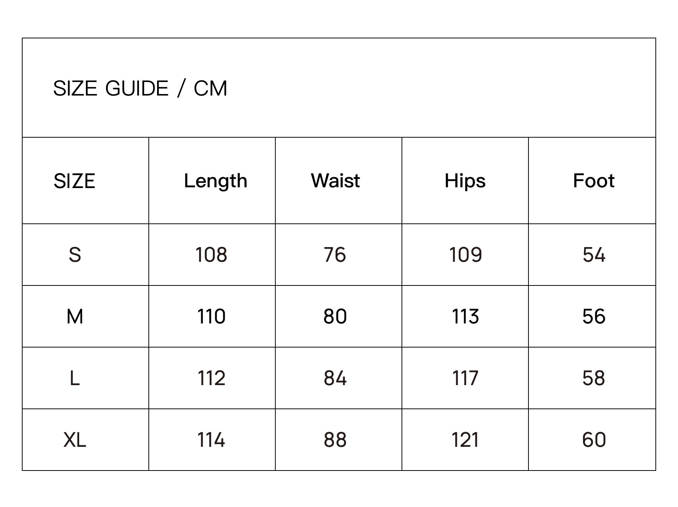Viewport: 678px width, 507px height.
Task: Select the 76 waist value
Action: click(x=335, y=255)
